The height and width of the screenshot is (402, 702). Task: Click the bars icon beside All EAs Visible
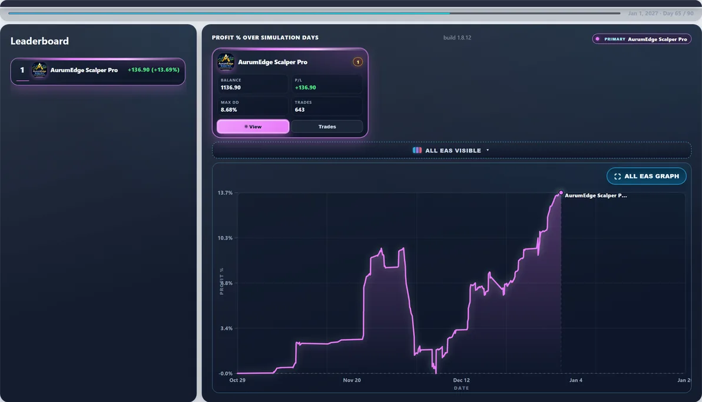(417, 151)
